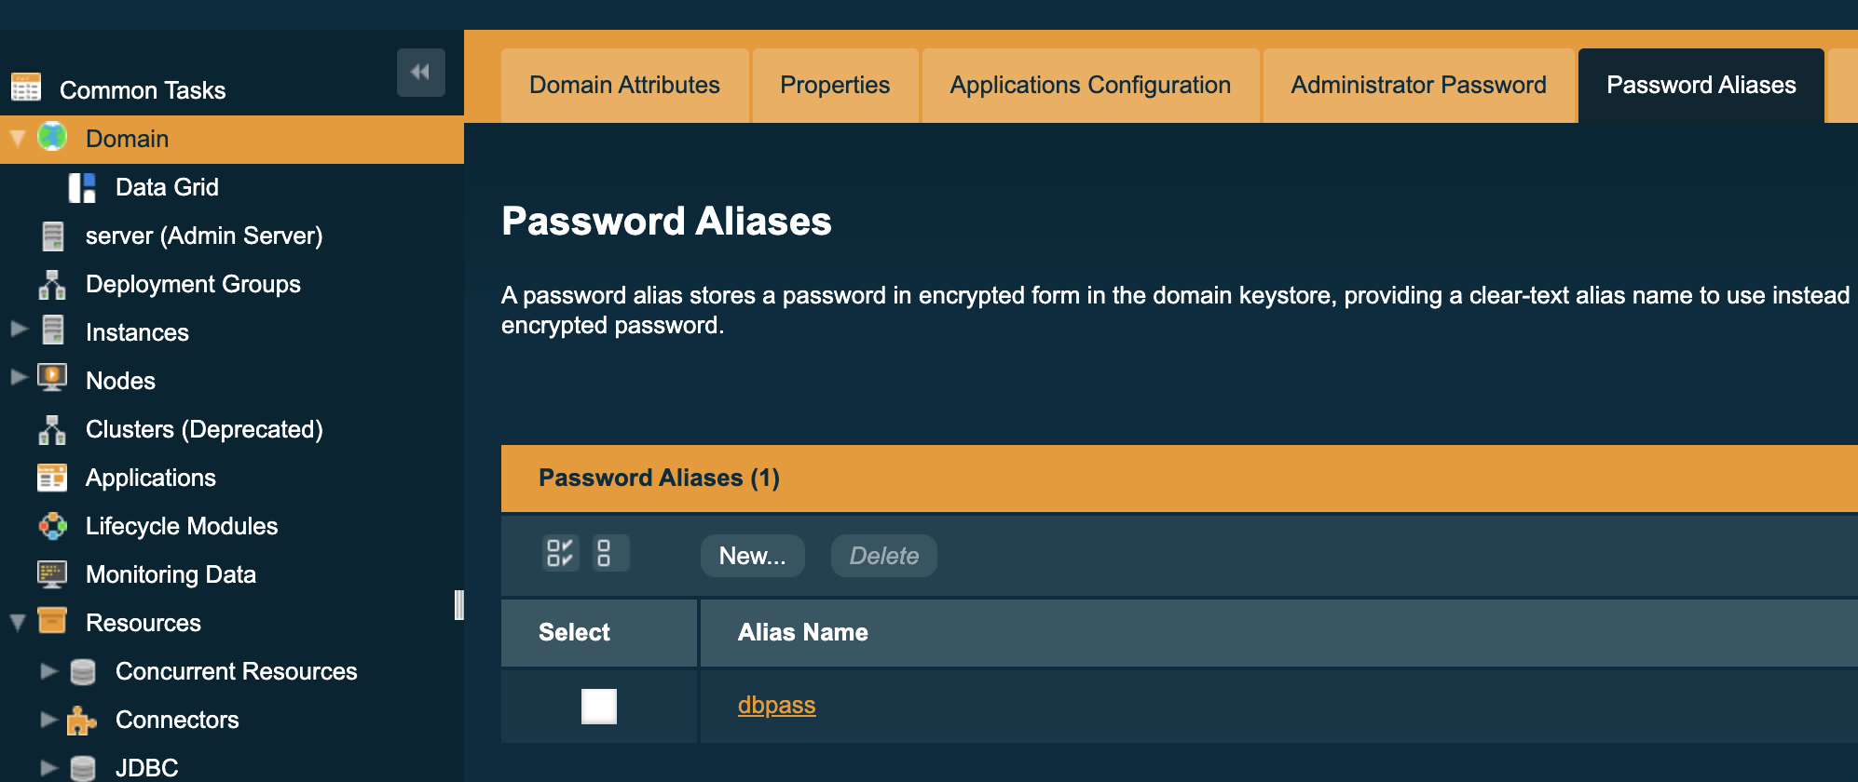Collapse the Resources tree node

pyautogui.click(x=18, y=623)
